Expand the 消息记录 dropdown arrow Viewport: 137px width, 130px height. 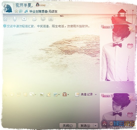pos(96,95)
